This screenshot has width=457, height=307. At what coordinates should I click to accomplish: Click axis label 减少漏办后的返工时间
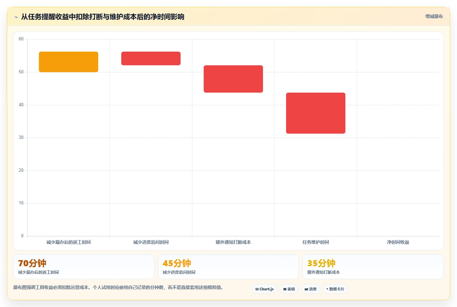69,242
